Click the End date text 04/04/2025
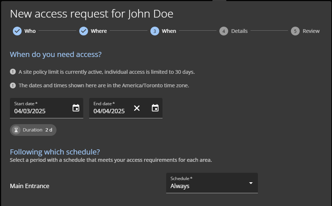The image size is (332, 206). tap(109, 111)
